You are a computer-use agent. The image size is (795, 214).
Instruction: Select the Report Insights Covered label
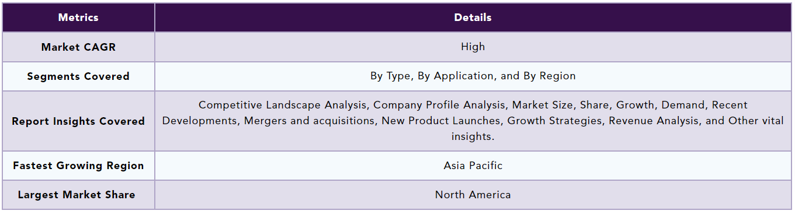coord(78,121)
